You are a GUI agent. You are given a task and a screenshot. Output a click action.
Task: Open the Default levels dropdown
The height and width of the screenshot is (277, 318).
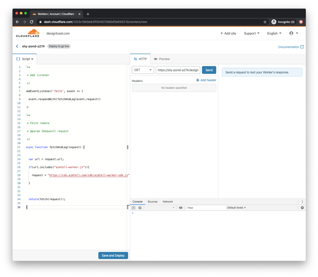pos(236,208)
